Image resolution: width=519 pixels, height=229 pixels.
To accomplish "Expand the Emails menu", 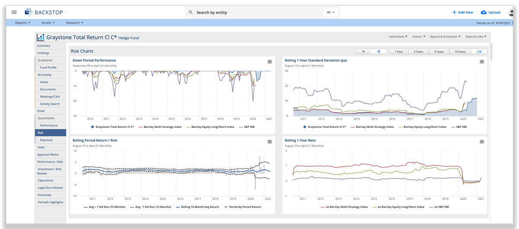I will click(x=48, y=22).
